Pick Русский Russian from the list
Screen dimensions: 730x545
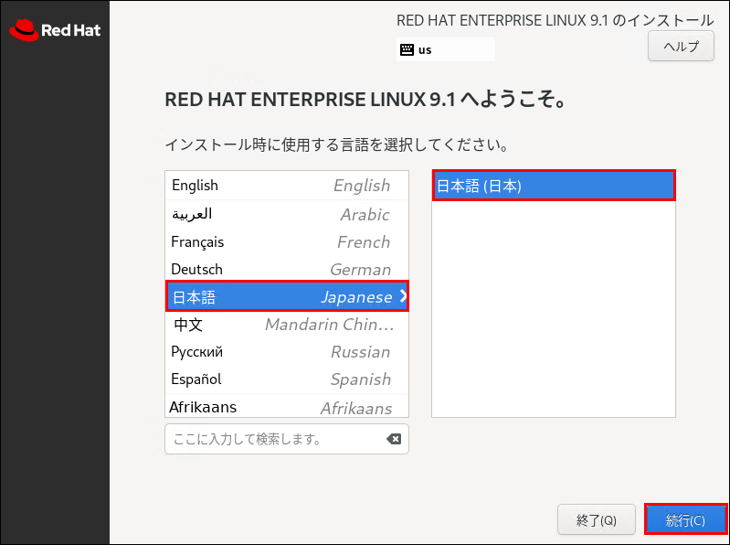point(287,352)
